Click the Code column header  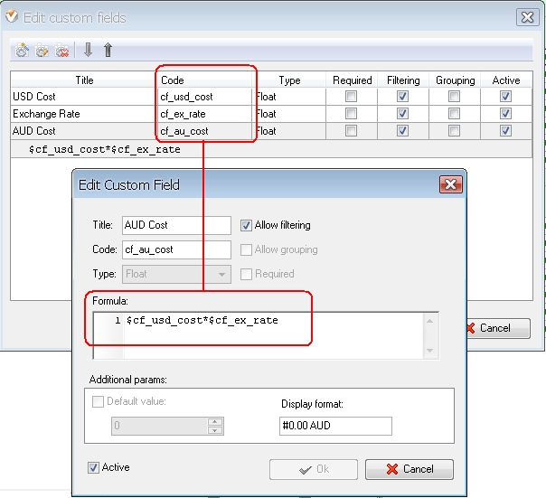tap(172, 80)
